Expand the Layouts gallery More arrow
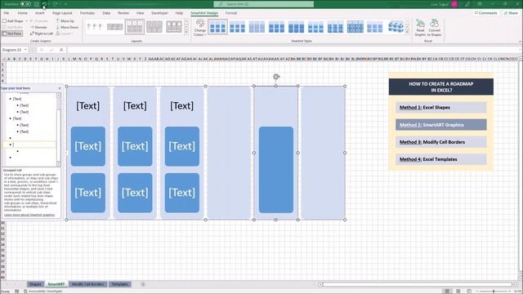Image resolution: width=523 pixels, height=294 pixels. point(186,33)
